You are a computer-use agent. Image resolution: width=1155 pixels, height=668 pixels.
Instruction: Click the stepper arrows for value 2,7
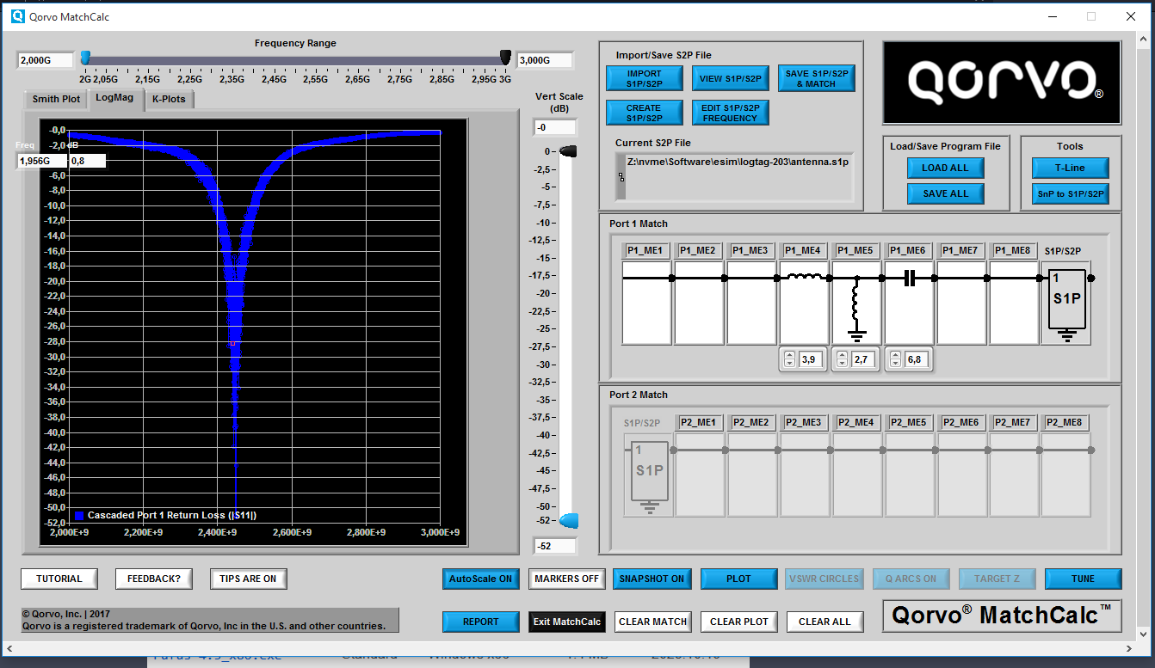click(x=843, y=359)
